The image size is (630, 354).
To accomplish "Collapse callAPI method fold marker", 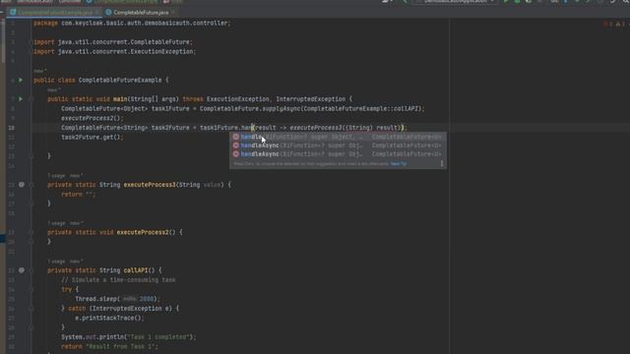I will [x=31, y=270].
